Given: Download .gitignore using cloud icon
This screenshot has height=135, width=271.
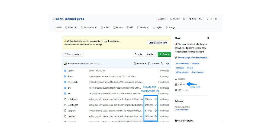Looking at the screenshot, I should point(156,110).
